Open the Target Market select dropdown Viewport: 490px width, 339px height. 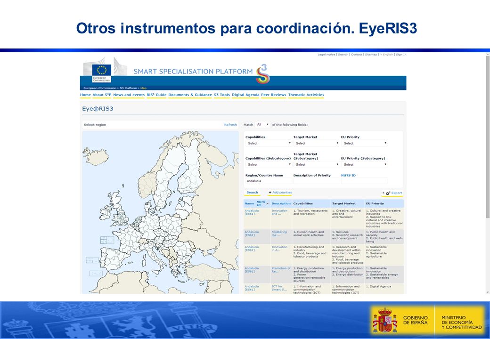(x=316, y=143)
